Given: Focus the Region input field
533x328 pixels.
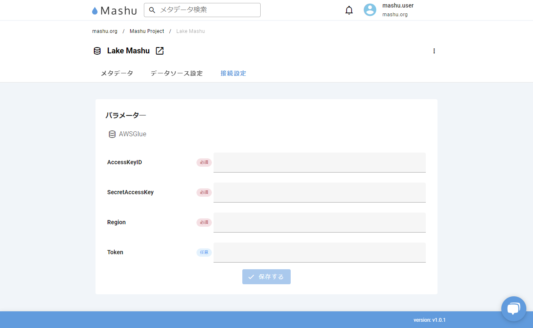Looking at the screenshot, I should (319, 222).
